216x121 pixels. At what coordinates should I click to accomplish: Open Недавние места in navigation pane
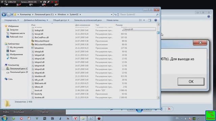point(17,33)
